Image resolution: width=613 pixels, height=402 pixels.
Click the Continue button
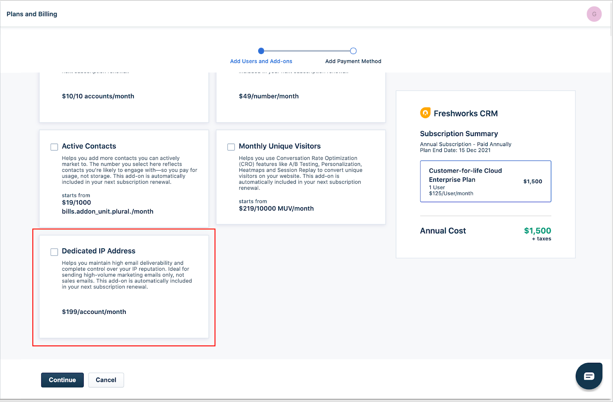coord(62,380)
